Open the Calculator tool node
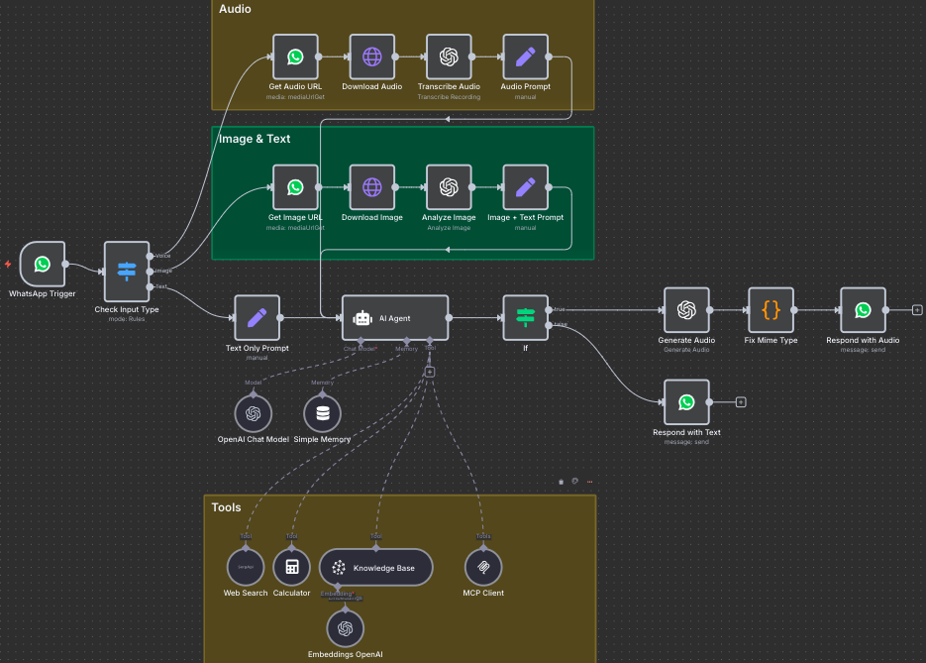This screenshot has height=663, width=926. [x=291, y=567]
